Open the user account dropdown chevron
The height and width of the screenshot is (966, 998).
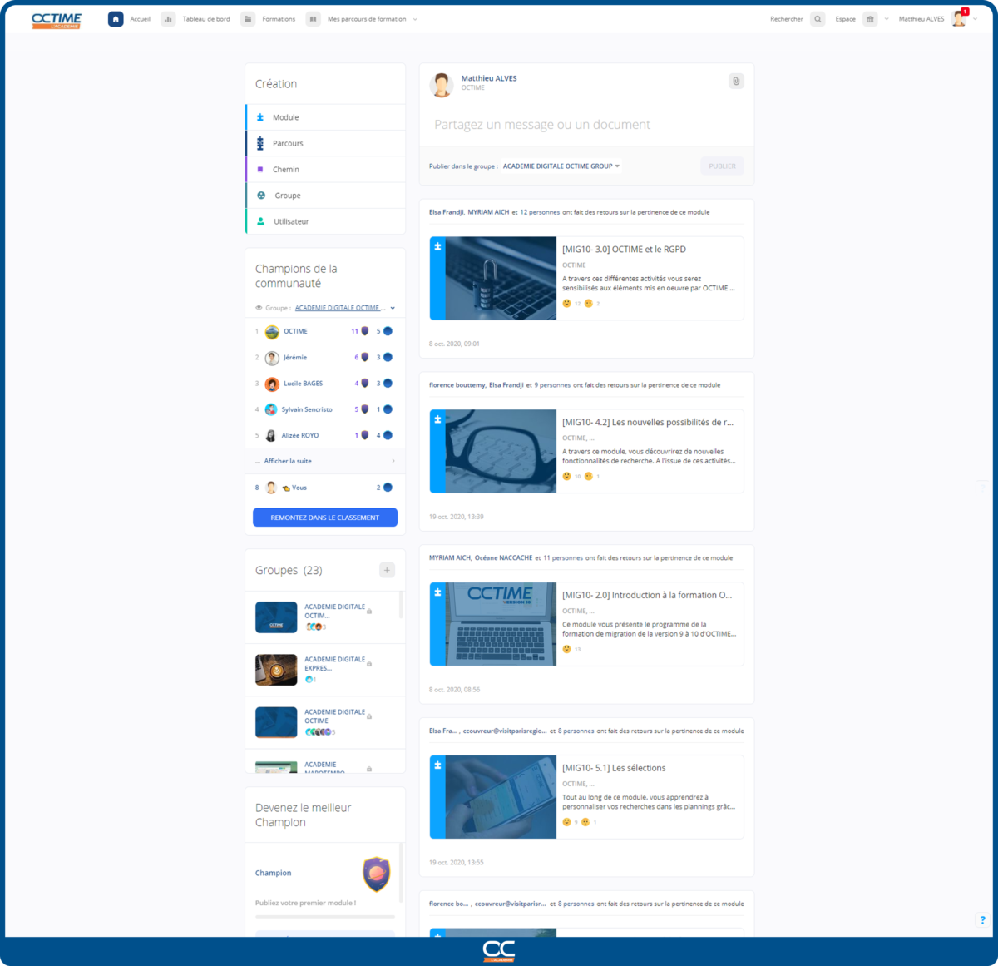[976, 19]
